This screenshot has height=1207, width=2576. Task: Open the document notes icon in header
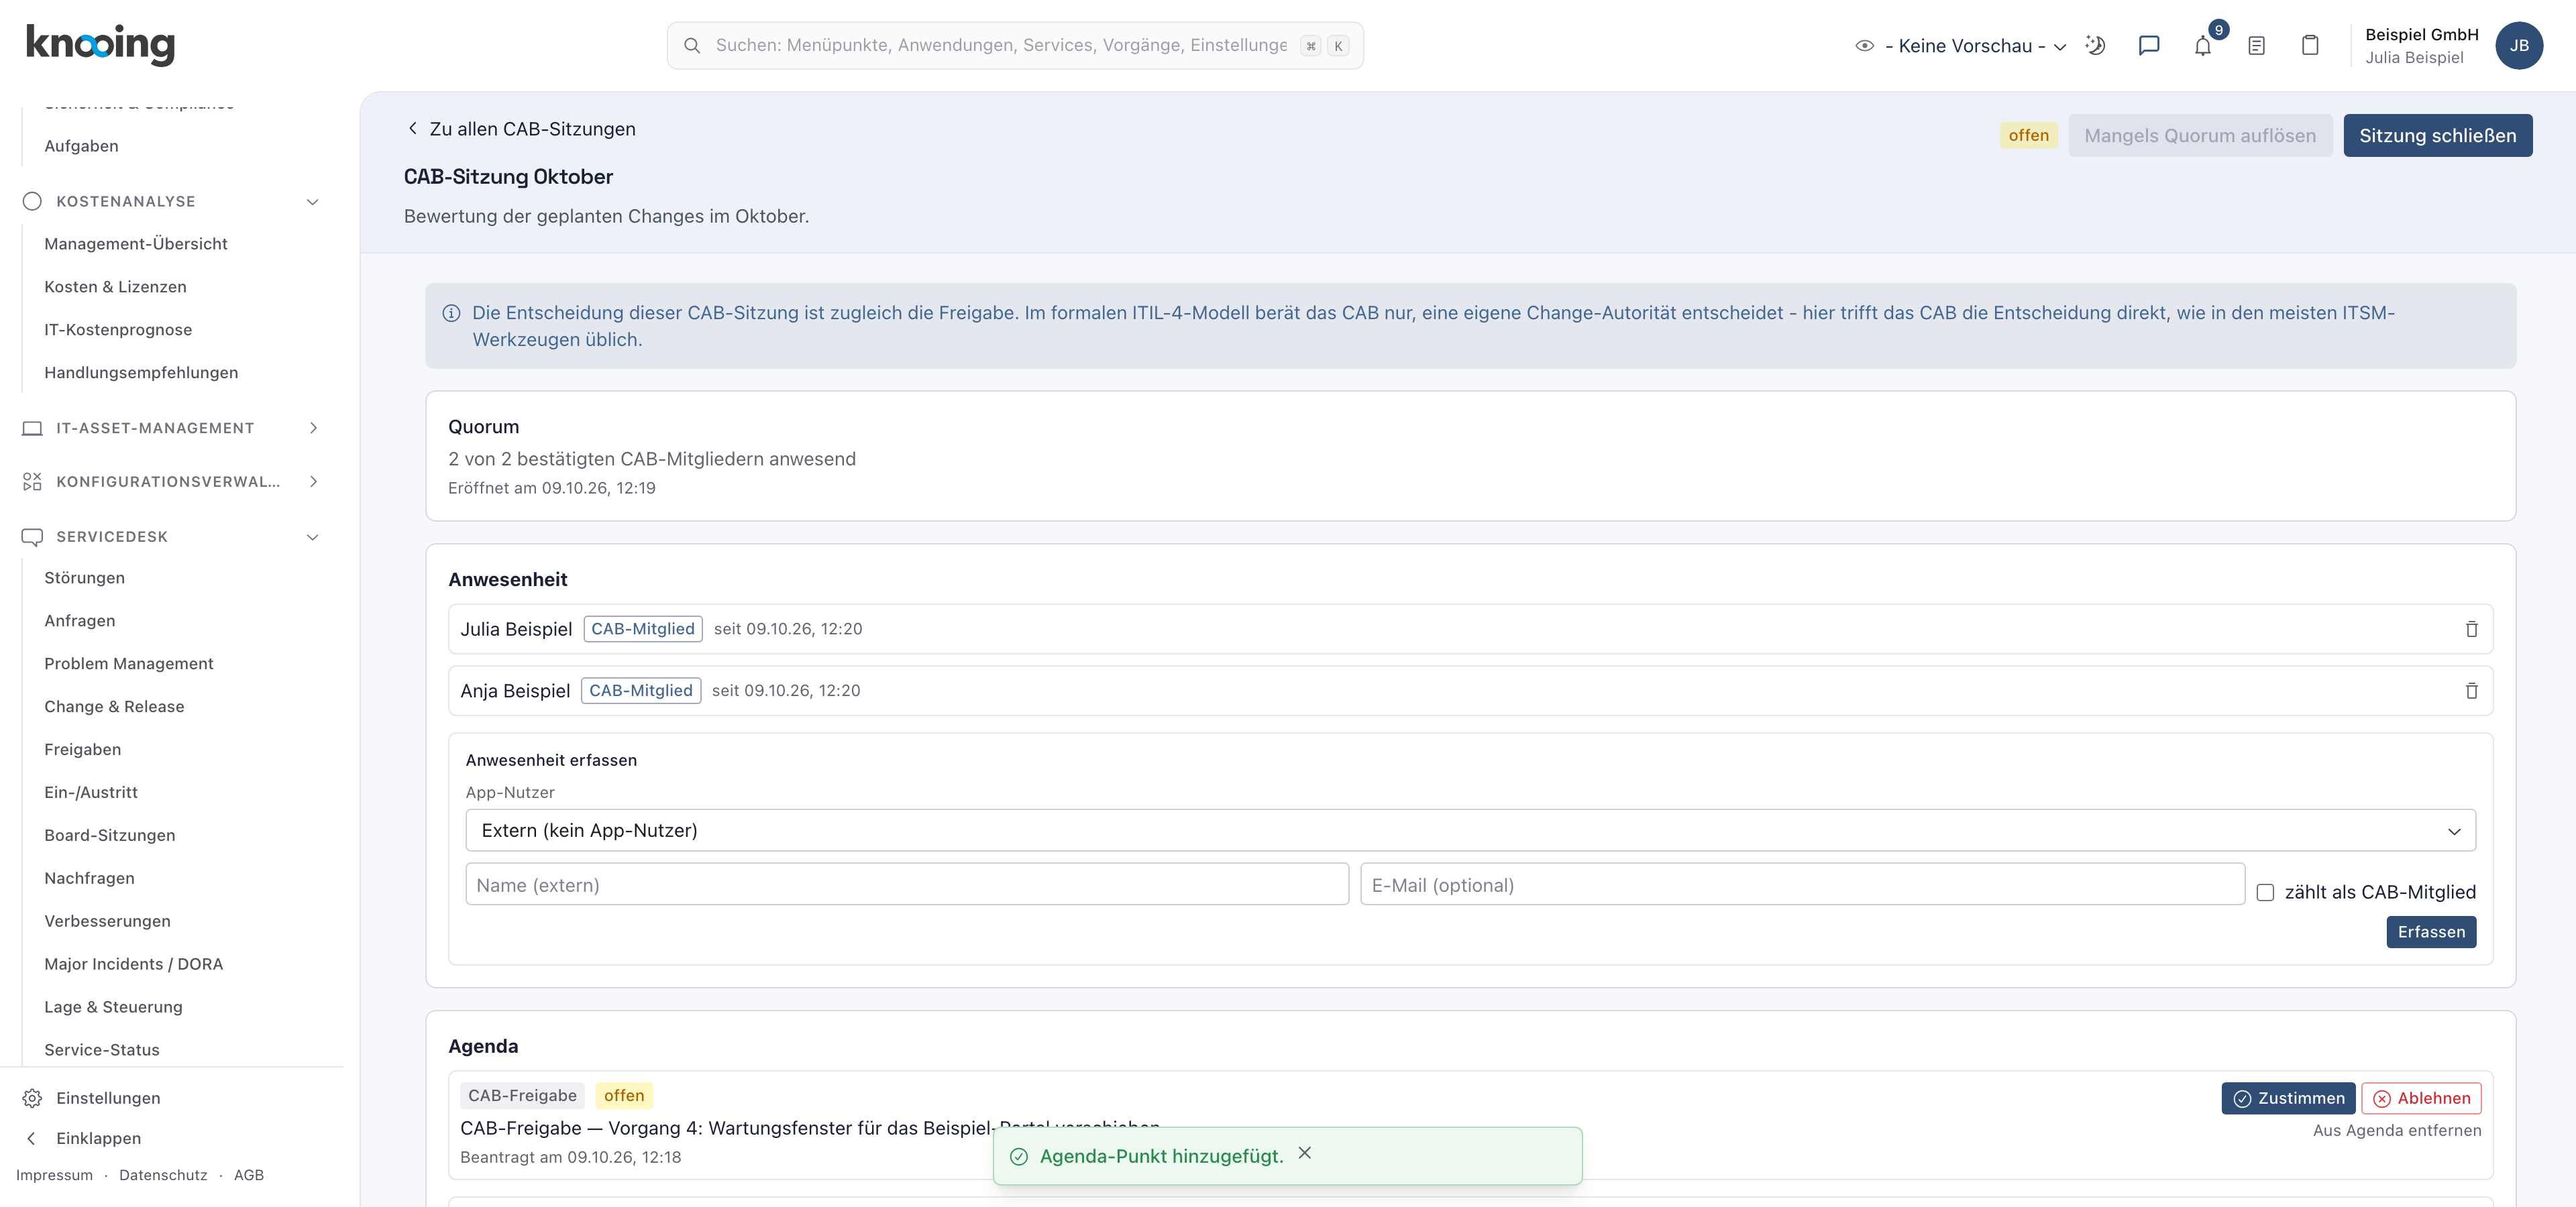point(2256,46)
